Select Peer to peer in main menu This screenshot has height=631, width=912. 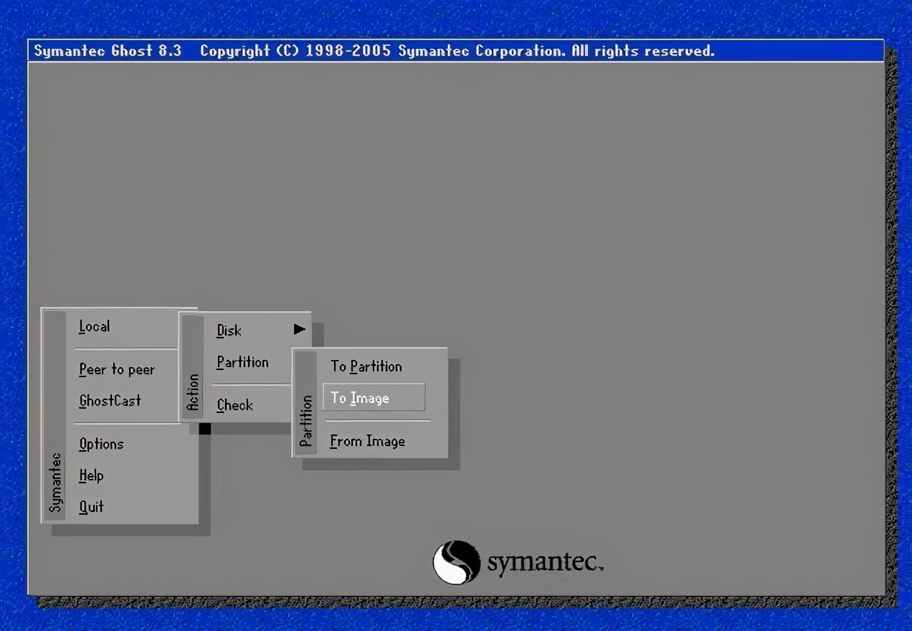(117, 369)
